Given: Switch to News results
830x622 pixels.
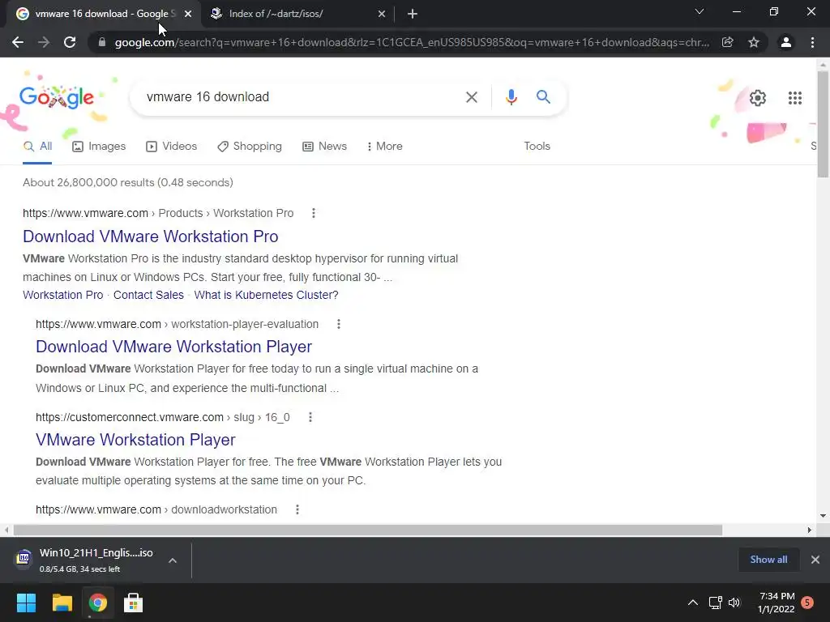Looking at the screenshot, I should 324,147.
